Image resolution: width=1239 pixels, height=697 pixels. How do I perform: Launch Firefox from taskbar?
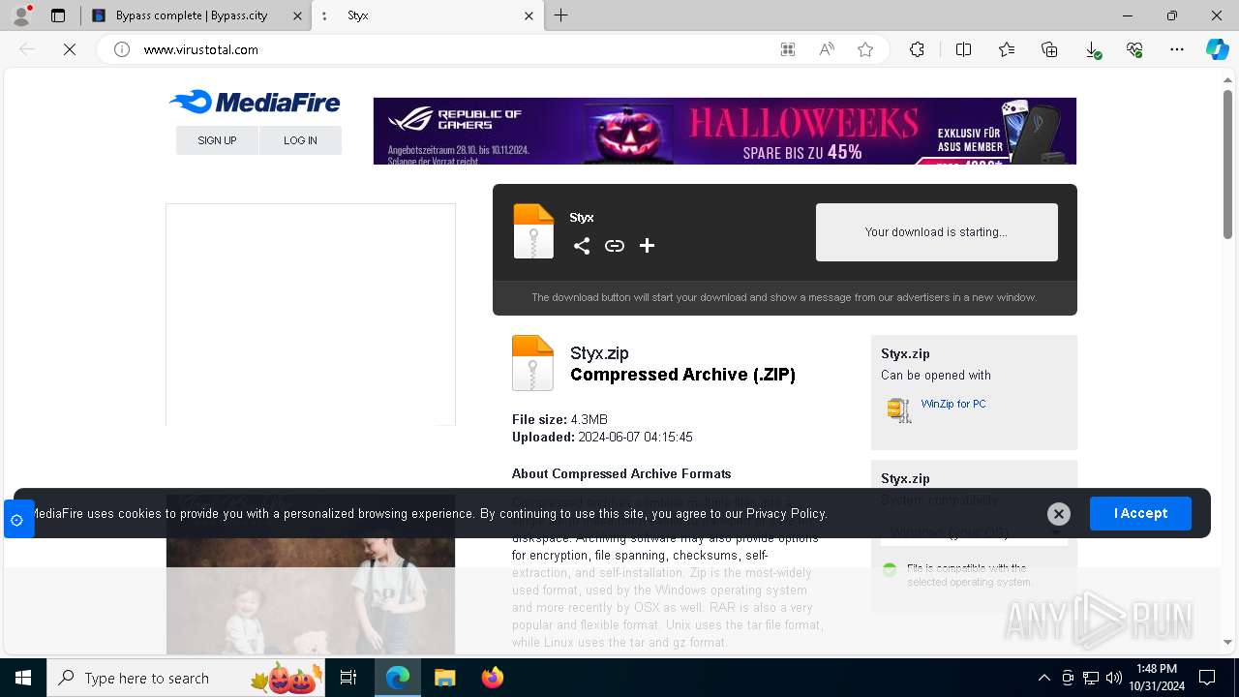pyautogui.click(x=493, y=678)
